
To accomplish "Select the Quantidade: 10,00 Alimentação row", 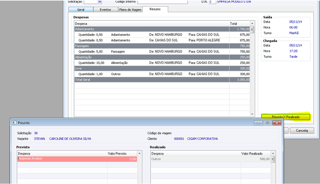I will click(x=162, y=63).
